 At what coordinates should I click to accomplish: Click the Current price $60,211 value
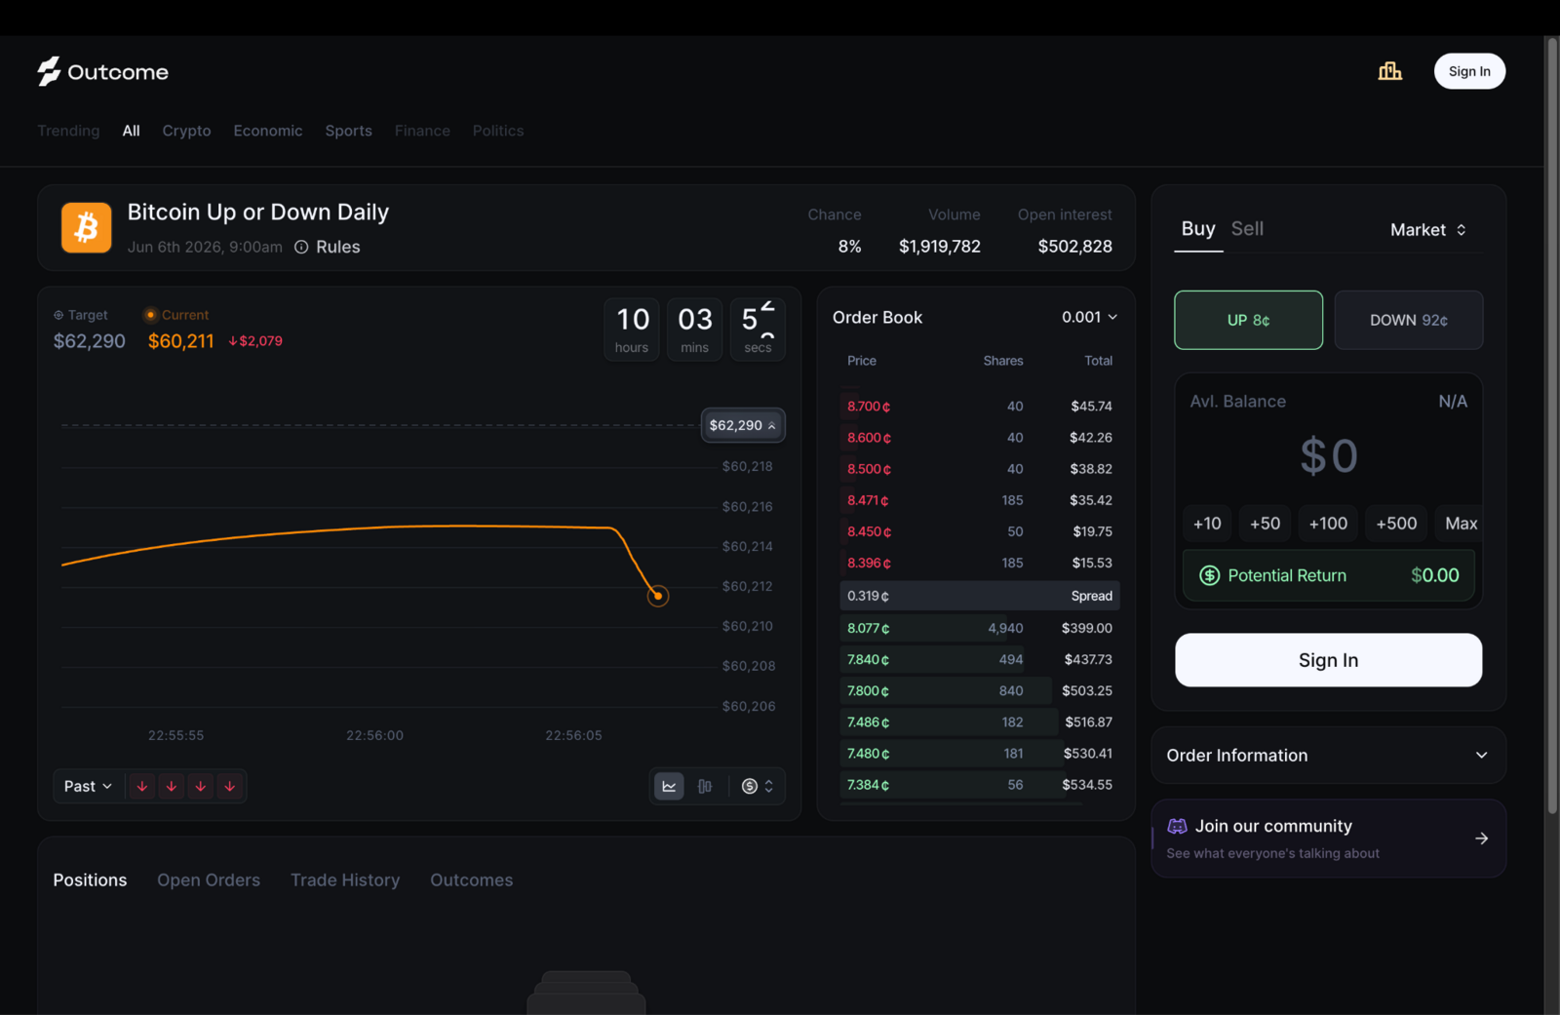180,341
